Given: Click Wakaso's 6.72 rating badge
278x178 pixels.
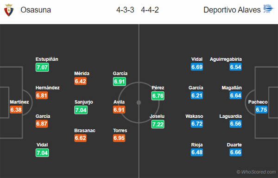Looking at the screenshot, I should pos(197,124).
